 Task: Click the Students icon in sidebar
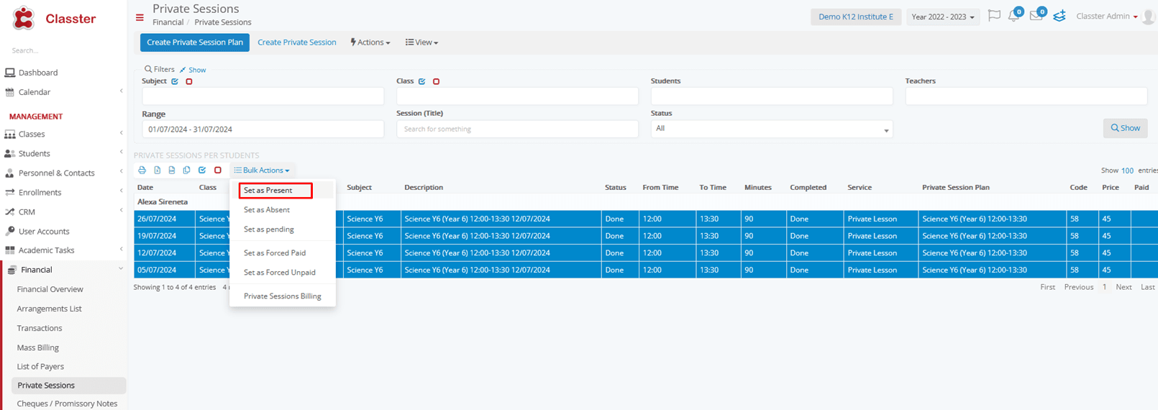10,154
